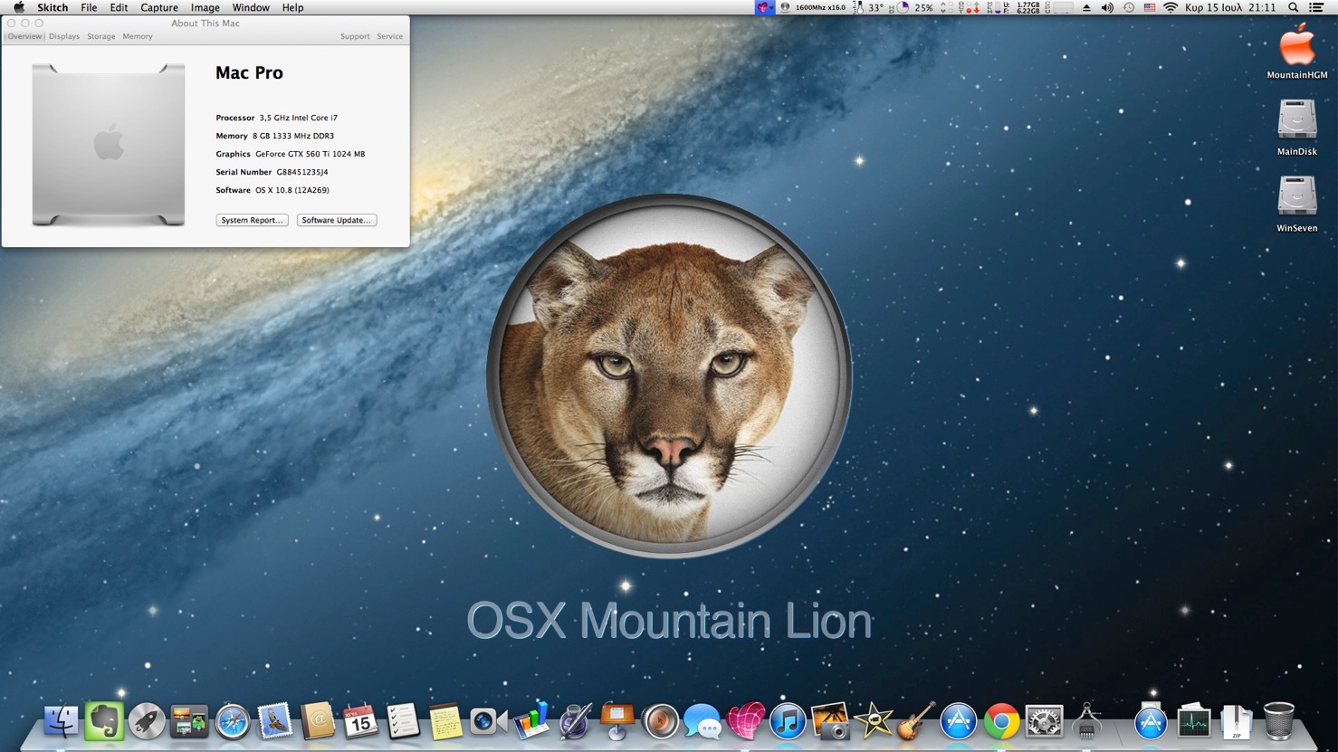Click the System Report button

(x=252, y=220)
